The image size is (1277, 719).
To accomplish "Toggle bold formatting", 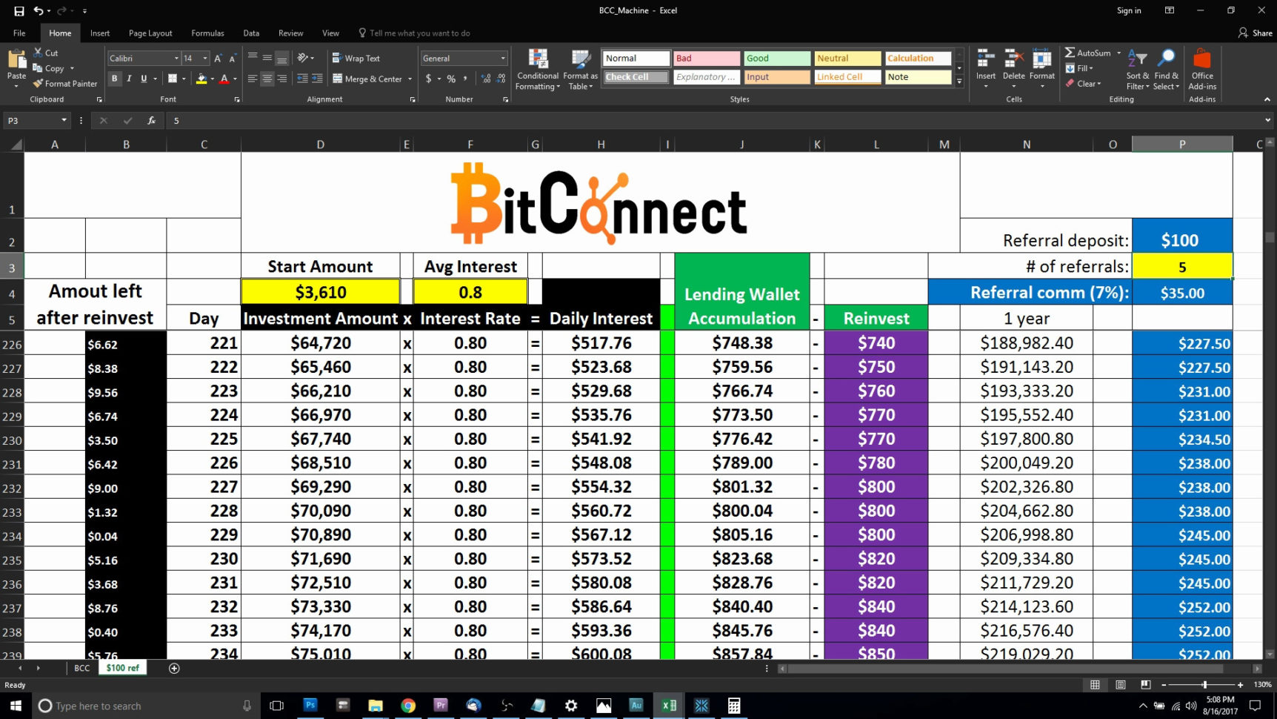I will [x=114, y=79].
